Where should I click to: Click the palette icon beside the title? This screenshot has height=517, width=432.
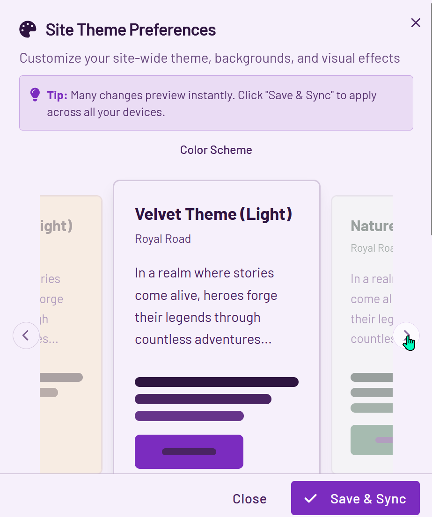(x=28, y=29)
